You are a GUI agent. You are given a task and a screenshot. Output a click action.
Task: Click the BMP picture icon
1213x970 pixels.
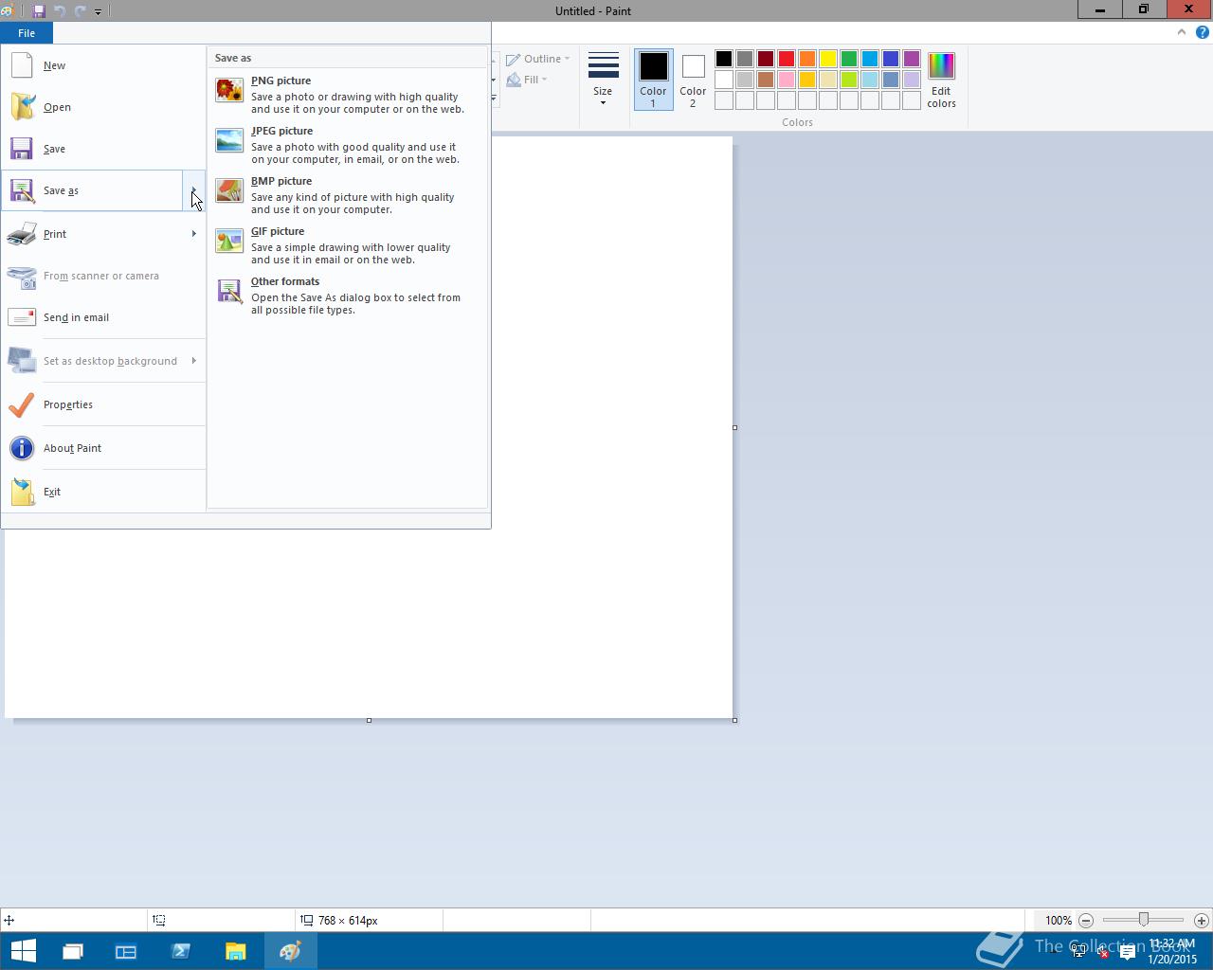(229, 190)
